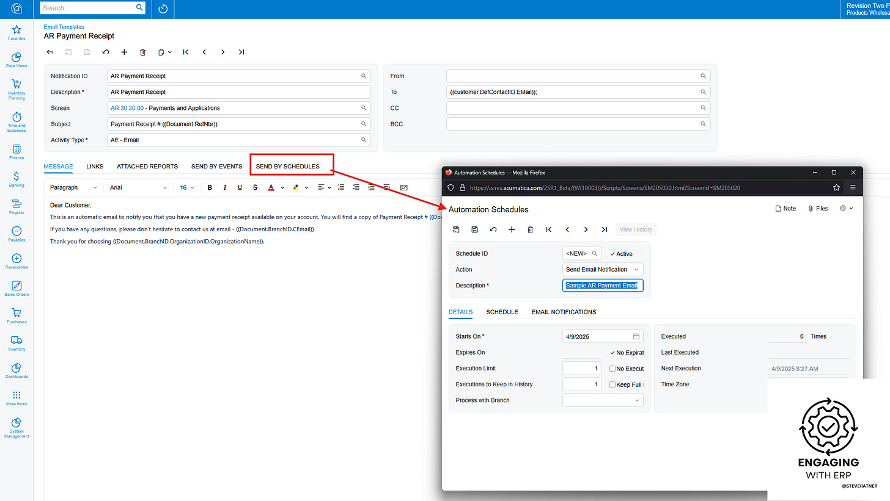Open the Time and Expenses workspace

click(17, 121)
